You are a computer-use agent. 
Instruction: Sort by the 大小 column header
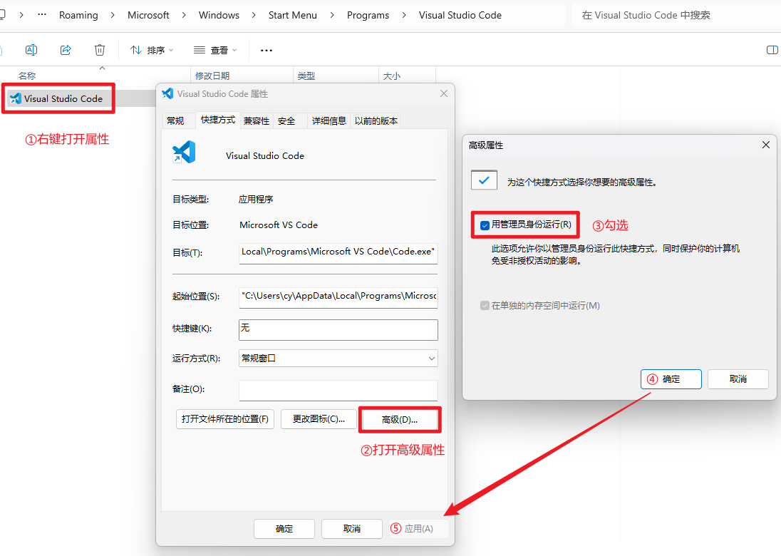(392, 76)
